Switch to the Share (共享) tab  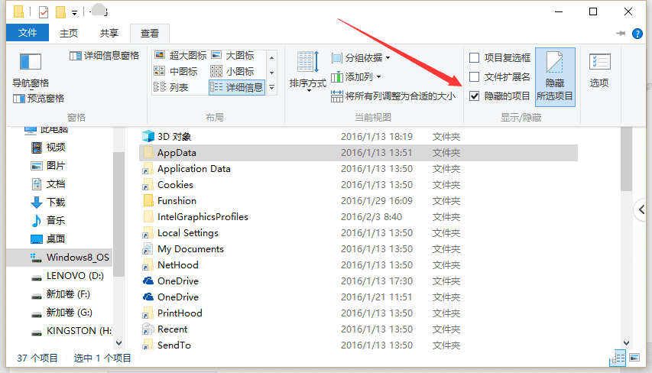(109, 34)
